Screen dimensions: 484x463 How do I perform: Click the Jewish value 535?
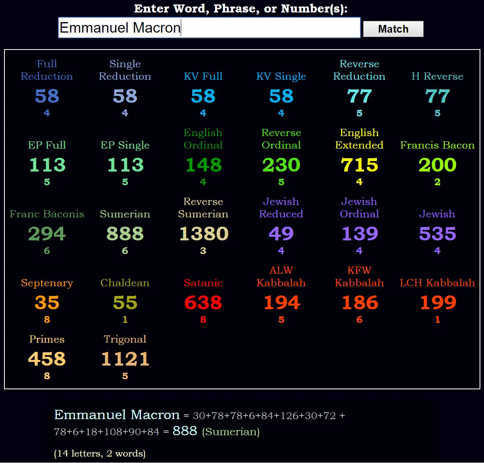437,234
